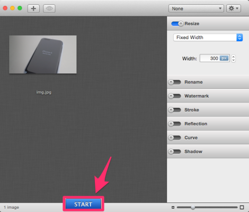Click the thumbnail size slider handle
This screenshot has height=212, width=249.
click(193, 207)
